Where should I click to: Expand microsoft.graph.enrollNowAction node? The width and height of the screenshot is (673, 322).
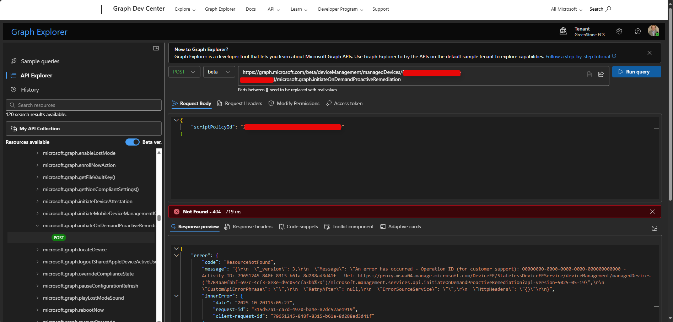click(37, 165)
